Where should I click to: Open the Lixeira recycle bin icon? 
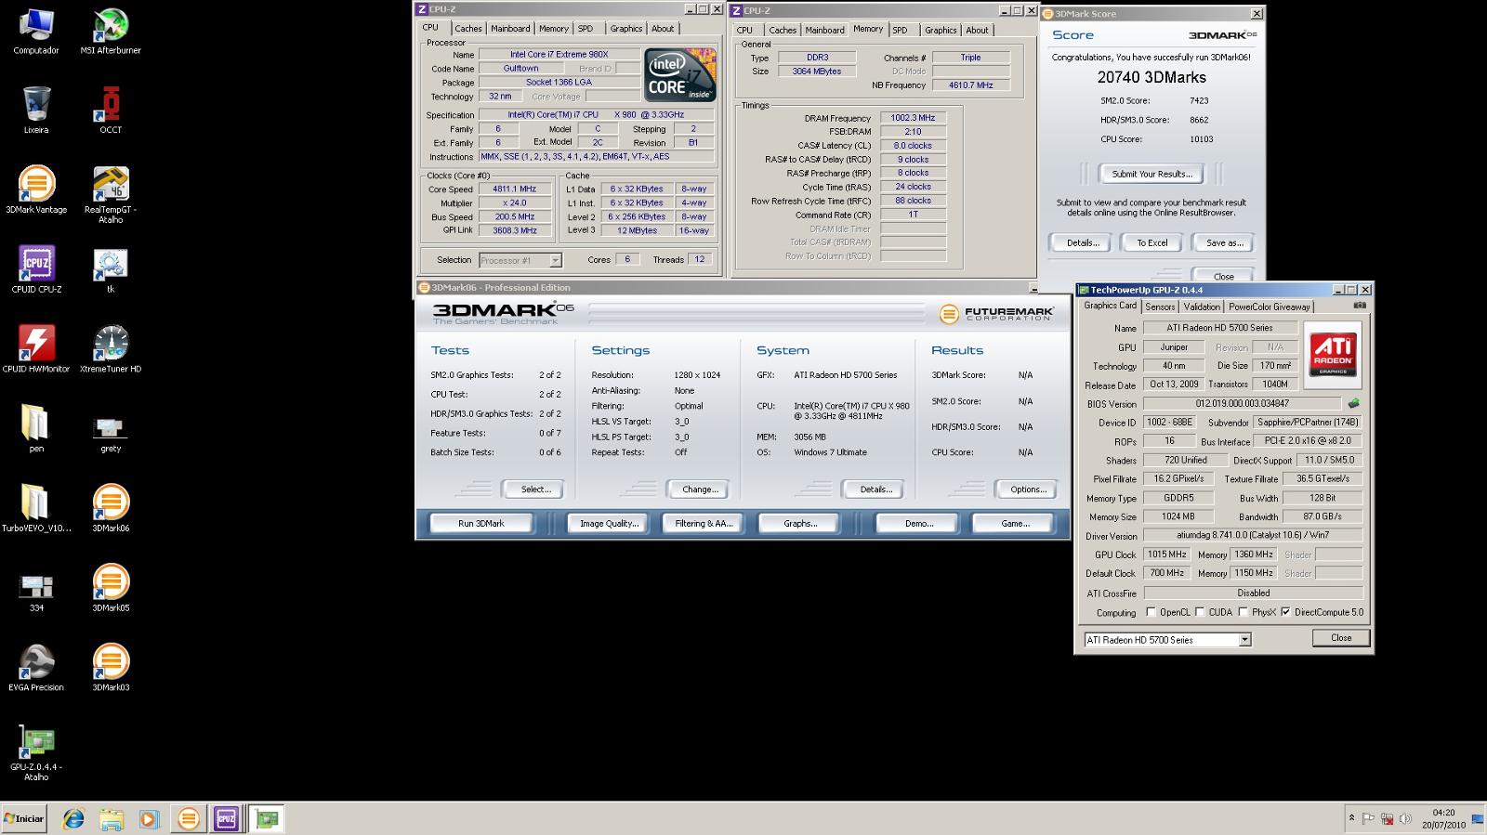pyautogui.click(x=36, y=111)
